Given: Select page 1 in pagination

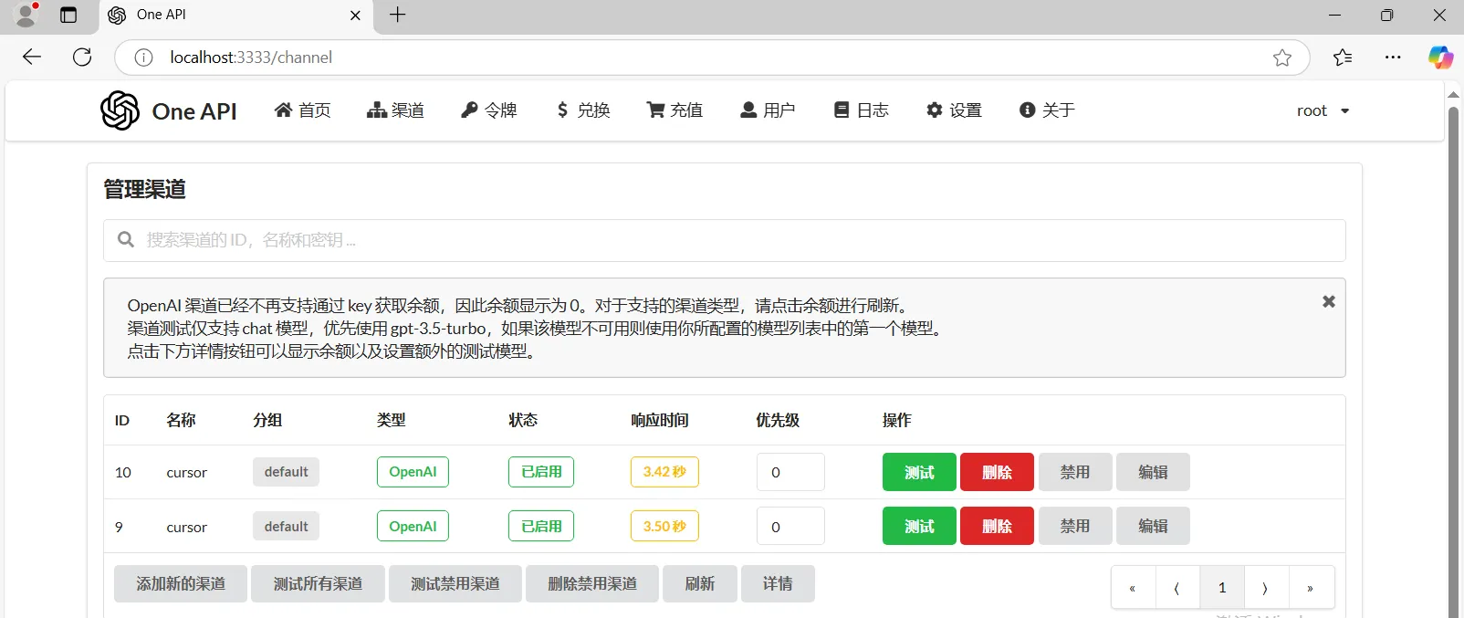Looking at the screenshot, I should 1222,588.
